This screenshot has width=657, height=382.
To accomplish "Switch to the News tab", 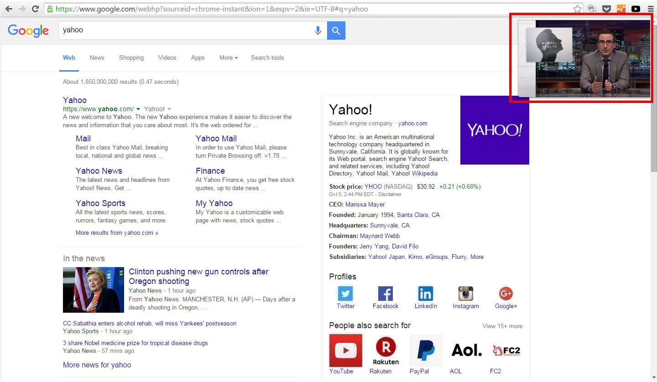I will [x=97, y=58].
